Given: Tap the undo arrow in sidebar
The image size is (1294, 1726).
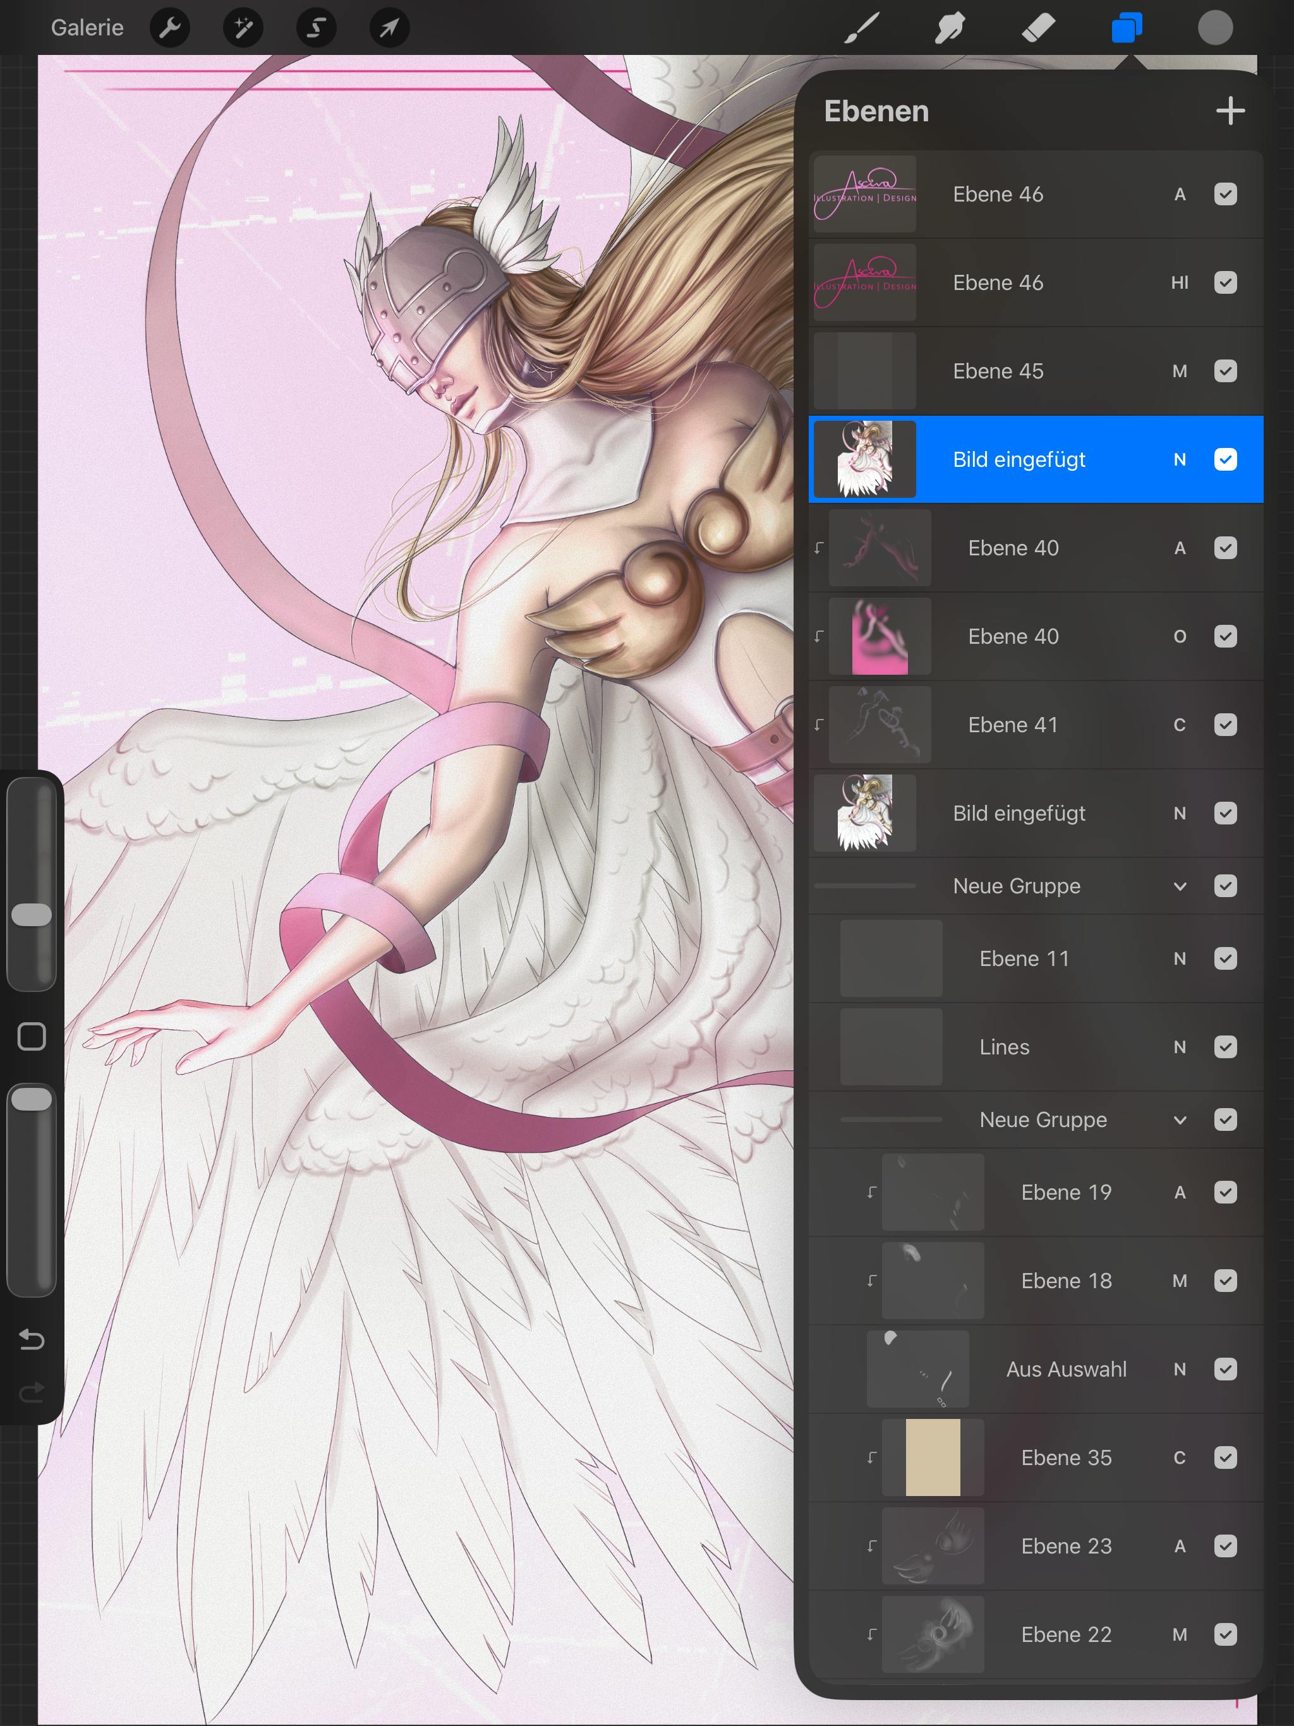Looking at the screenshot, I should tap(31, 1339).
